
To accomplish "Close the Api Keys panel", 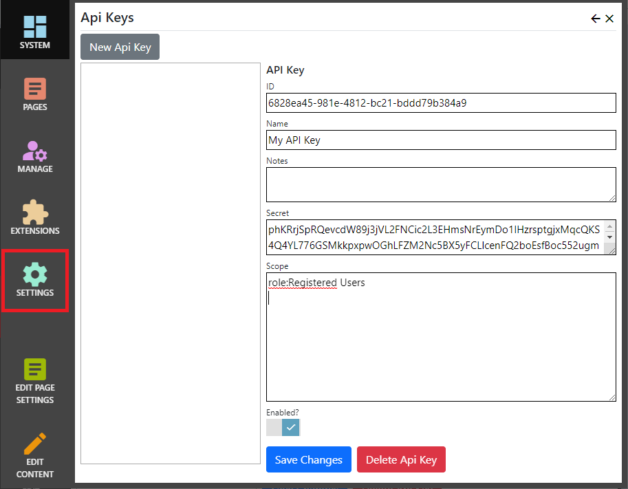I will point(609,19).
